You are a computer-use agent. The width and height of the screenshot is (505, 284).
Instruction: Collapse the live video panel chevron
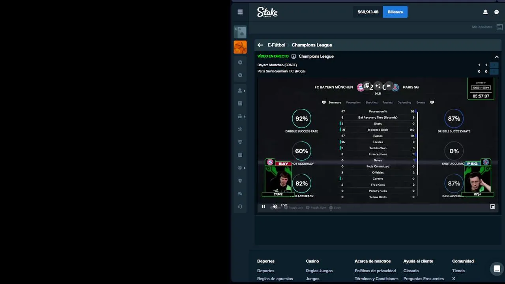497,57
